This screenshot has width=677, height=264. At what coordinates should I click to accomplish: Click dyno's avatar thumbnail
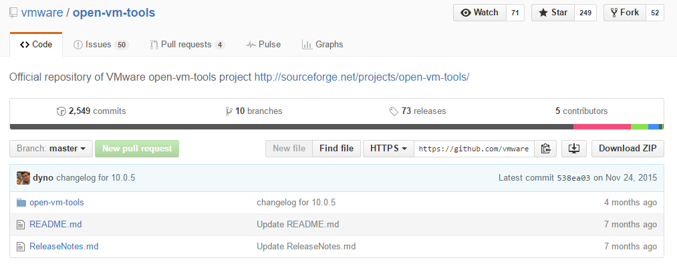point(23,178)
